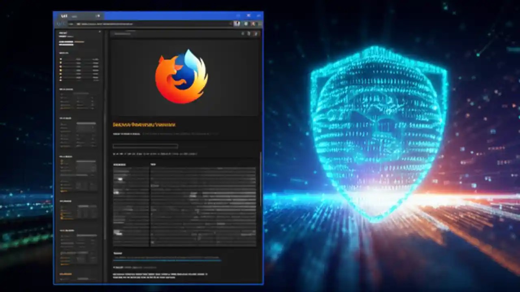The width and height of the screenshot is (520, 292).
Task: Open the browser hamburger menu icon
Action: tap(260, 24)
